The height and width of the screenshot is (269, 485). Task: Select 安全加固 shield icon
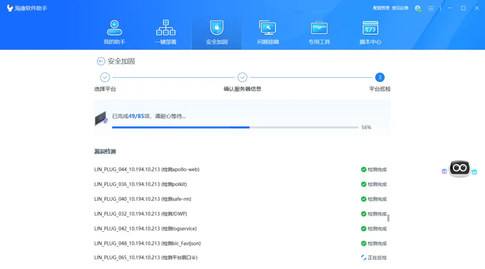216,28
